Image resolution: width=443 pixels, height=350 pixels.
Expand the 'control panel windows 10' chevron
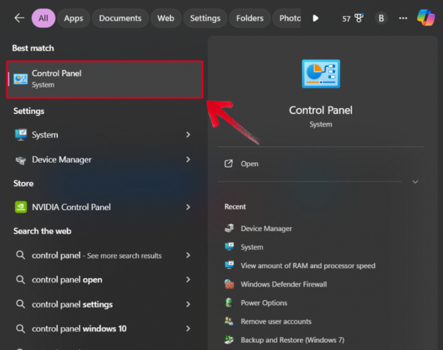pos(188,329)
